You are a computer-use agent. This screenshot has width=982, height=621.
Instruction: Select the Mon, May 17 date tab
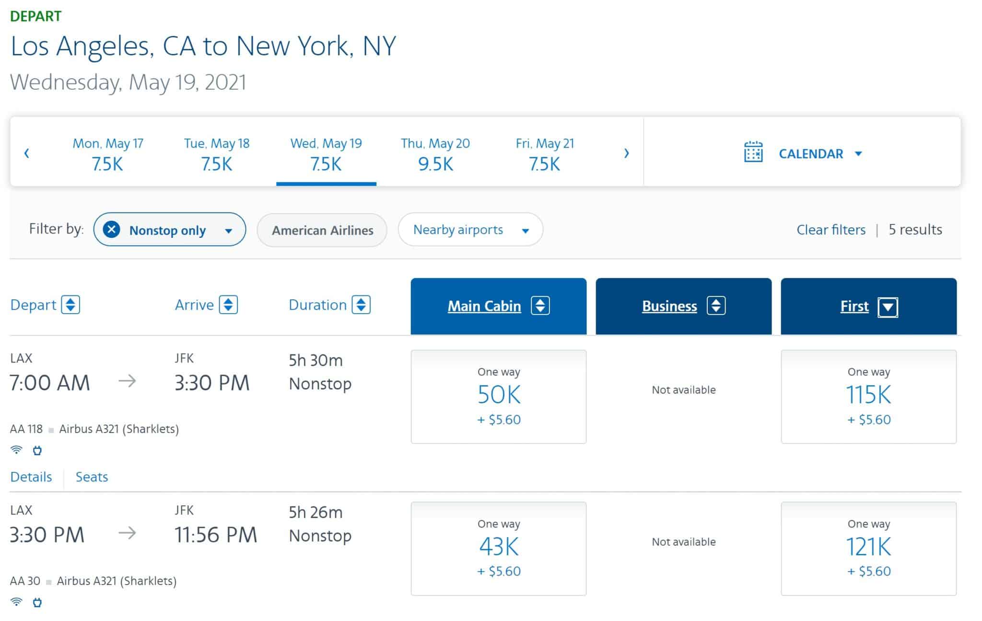[107, 153]
